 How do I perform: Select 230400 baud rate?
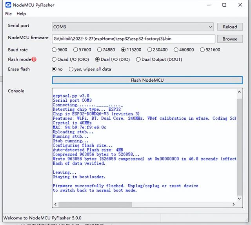[x=157, y=50]
